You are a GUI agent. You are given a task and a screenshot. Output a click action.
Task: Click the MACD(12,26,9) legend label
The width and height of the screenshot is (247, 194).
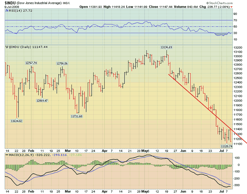pos(21,155)
